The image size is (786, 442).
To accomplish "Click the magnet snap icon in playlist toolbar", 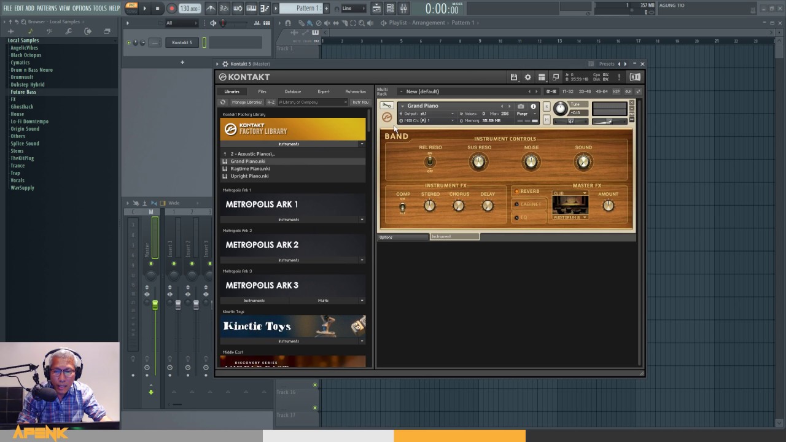I will [287, 23].
